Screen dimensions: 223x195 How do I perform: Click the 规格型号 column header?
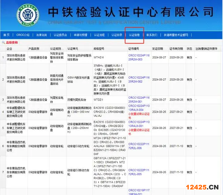coord(99,49)
